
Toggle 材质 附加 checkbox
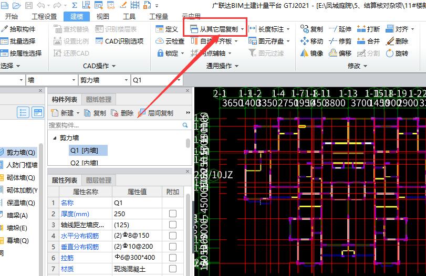point(173,269)
